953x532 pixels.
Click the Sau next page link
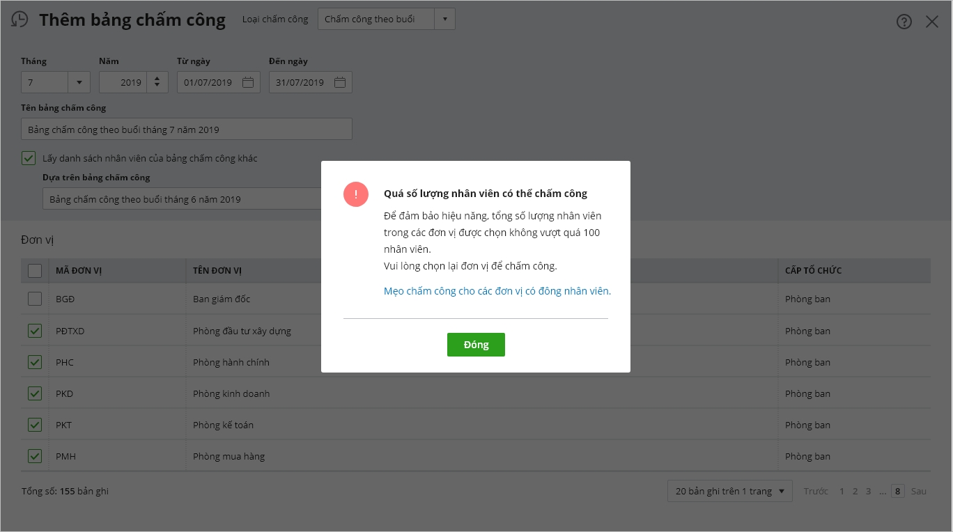pyautogui.click(x=919, y=491)
